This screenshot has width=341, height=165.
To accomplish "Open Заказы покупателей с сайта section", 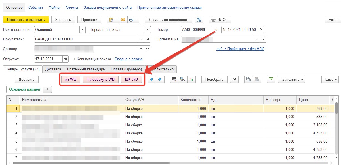I will (108, 8).
